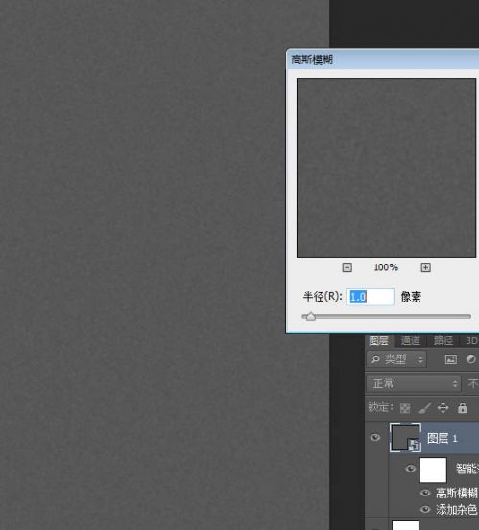The width and height of the screenshot is (479, 530).
Task: Open the 正常 blend mode dropdown
Action: coord(414,383)
